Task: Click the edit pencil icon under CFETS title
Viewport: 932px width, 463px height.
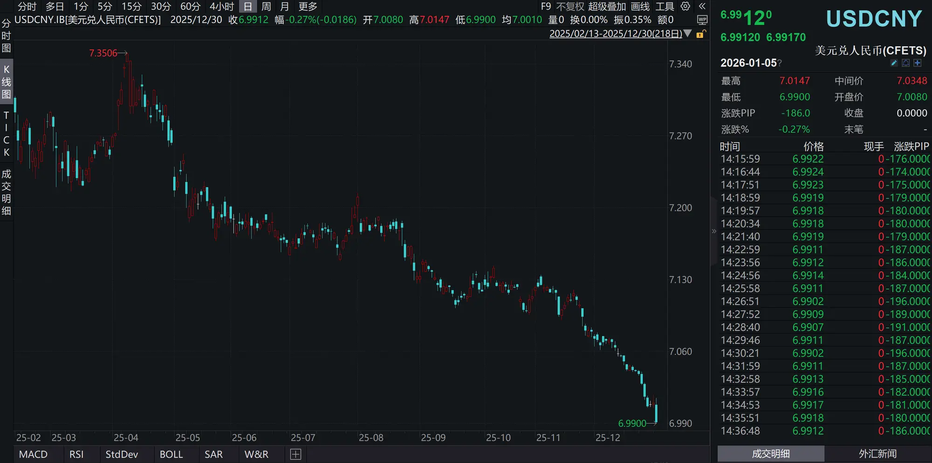Action: (x=894, y=63)
